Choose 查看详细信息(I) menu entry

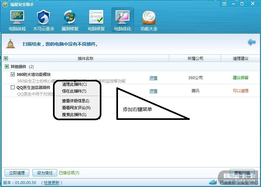click(76, 101)
